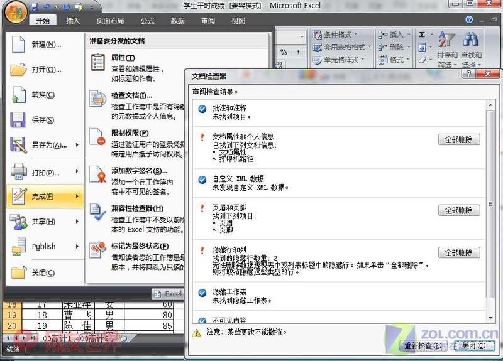Click the 新建(N) new document icon

pos(18,44)
